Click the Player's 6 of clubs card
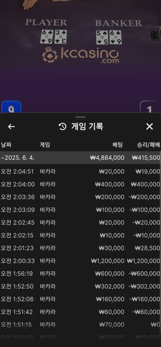Screen dimensions: 161x347 click(47, 37)
